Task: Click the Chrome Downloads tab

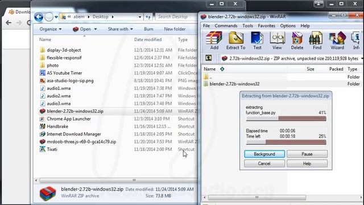Action: 19,12
